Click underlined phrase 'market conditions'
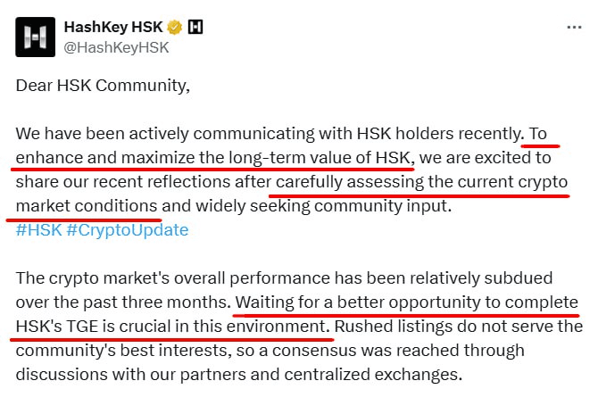598x414 pixels. pos(87,206)
